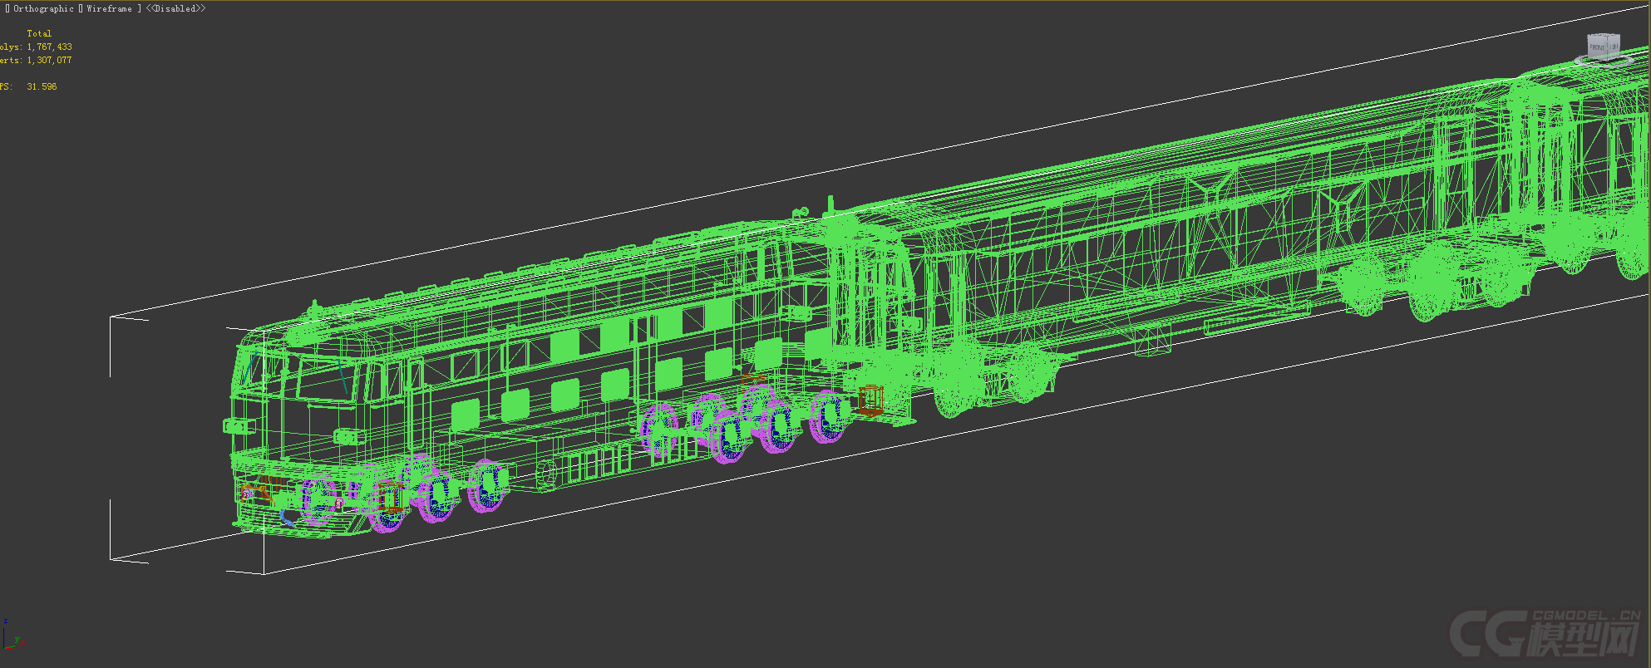Click the FPS value readout

42,87
